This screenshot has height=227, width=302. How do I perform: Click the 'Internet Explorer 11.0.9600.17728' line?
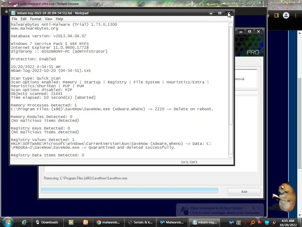50,48
